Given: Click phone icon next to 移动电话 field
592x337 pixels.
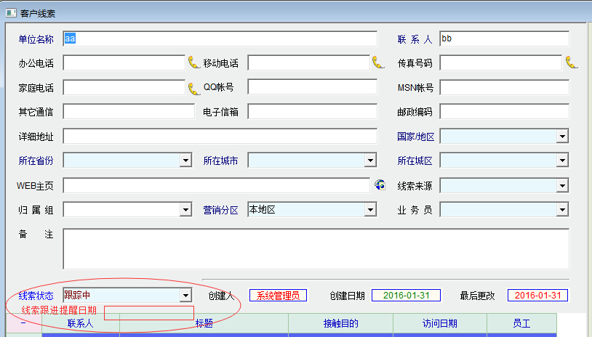Looking at the screenshot, I should pos(378,62).
